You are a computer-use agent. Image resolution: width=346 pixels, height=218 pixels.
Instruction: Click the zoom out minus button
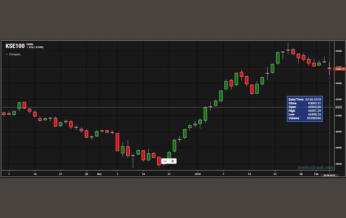coord(165,161)
